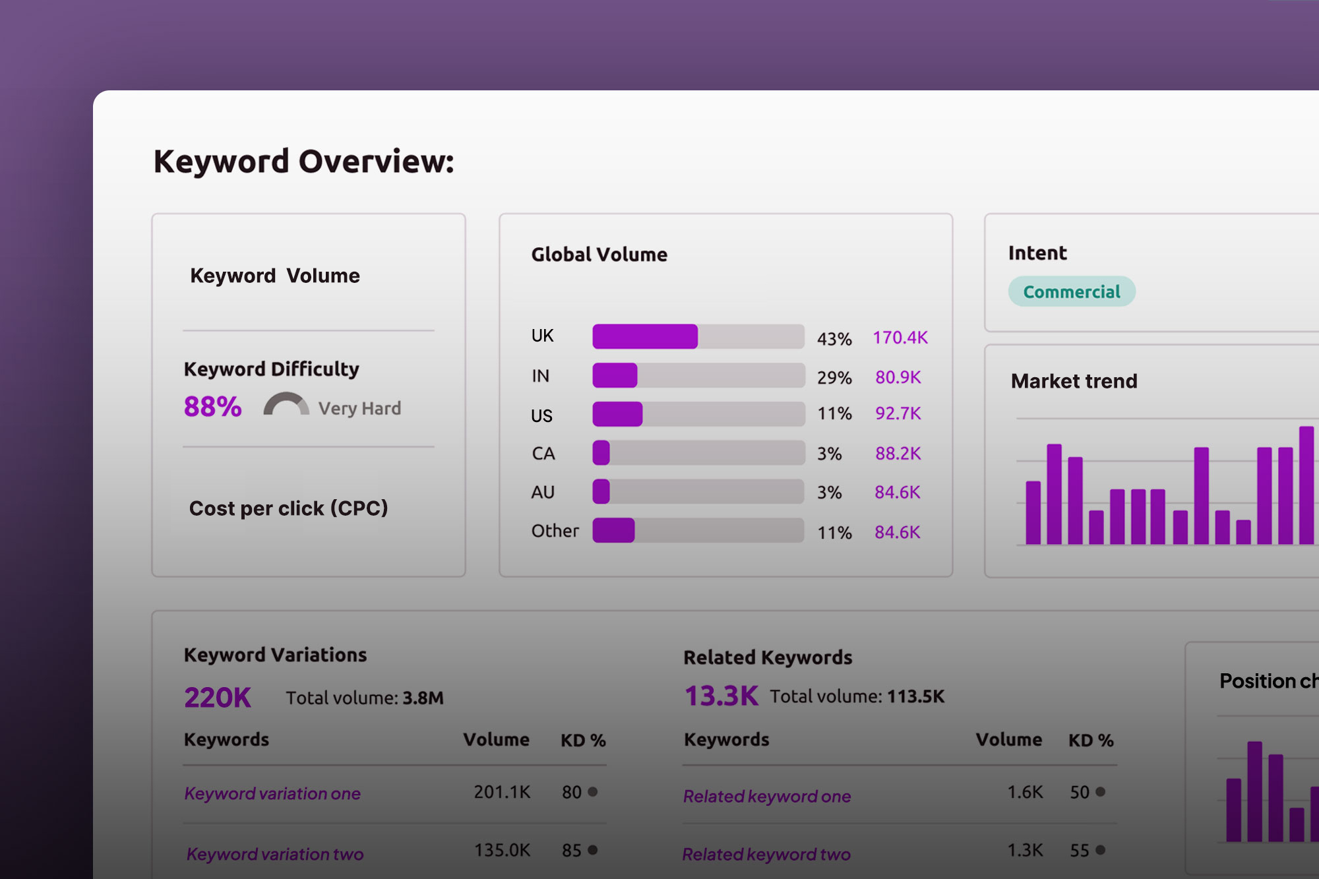Click the KD dot beside 50
The width and height of the screenshot is (1319, 879).
click(1100, 792)
